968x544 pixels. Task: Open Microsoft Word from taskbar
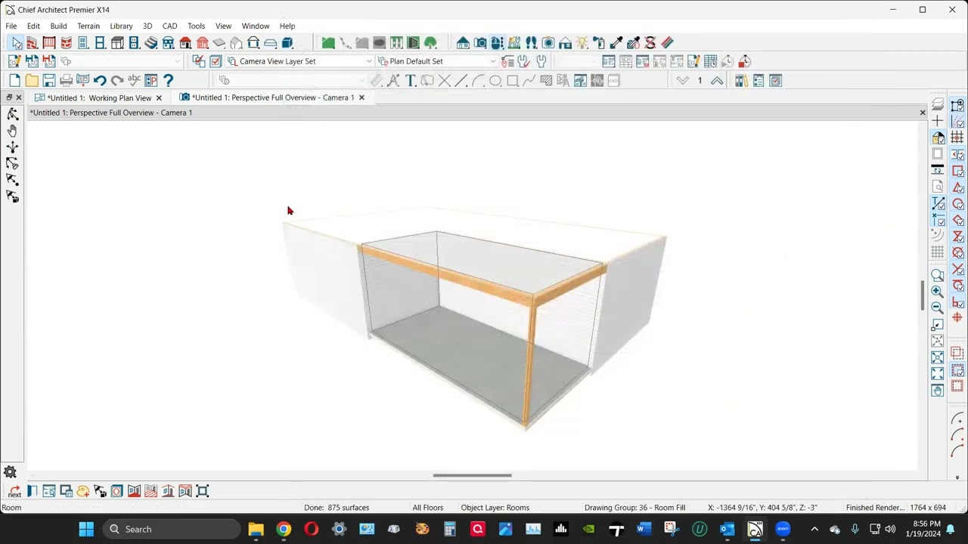(x=644, y=529)
